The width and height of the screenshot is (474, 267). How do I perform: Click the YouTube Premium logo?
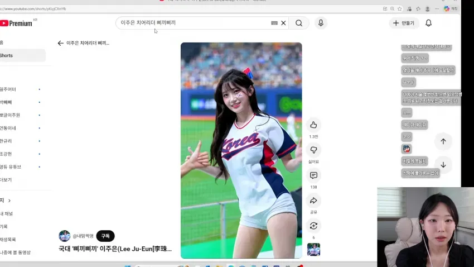[17, 23]
